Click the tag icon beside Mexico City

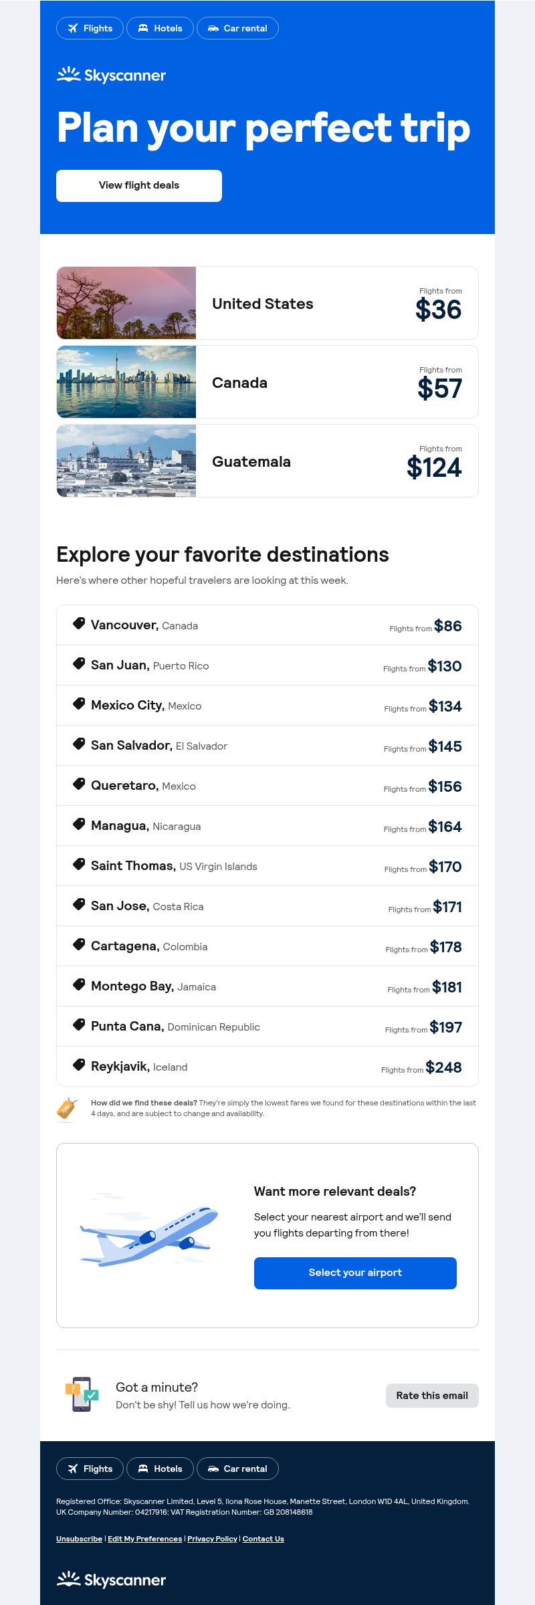coord(79,704)
